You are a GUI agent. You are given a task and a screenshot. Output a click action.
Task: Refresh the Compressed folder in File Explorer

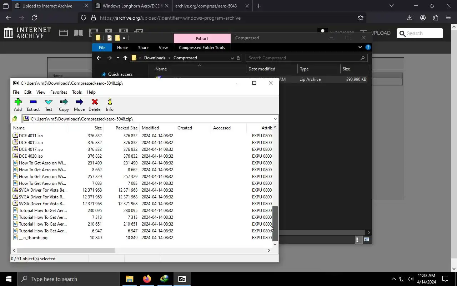(x=238, y=58)
